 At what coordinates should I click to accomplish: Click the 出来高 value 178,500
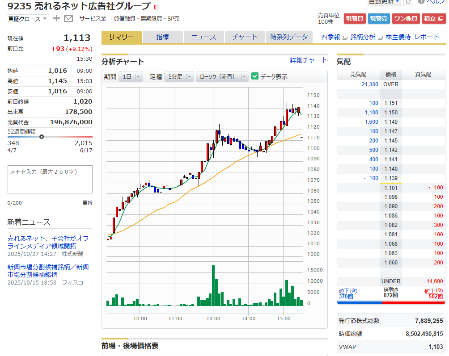[x=78, y=112]
